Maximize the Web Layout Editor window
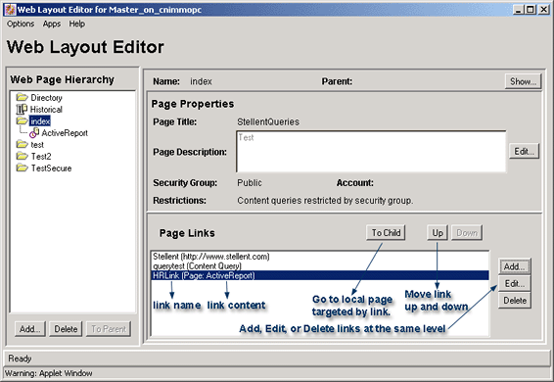Viewport: 554px width, 382px height. [531, 10]
